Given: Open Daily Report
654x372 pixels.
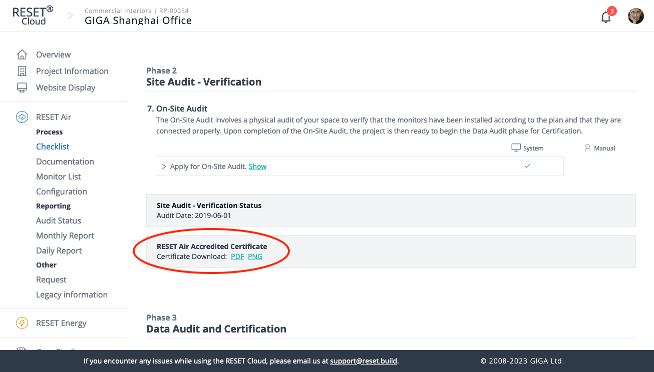Looking at the screenshot, I should coord(59,250).
